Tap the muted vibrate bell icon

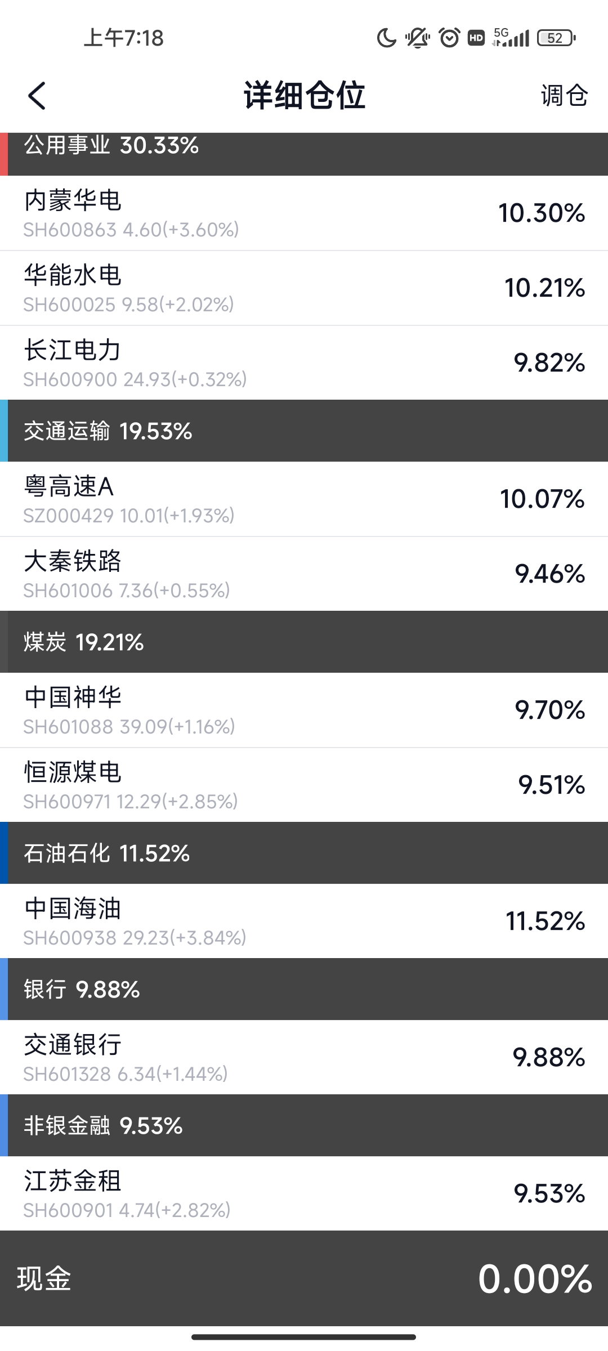pyautogui.click(x=418, y=38)
